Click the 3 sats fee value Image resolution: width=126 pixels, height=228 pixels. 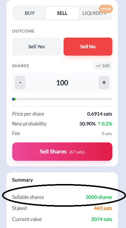point(107,134)
